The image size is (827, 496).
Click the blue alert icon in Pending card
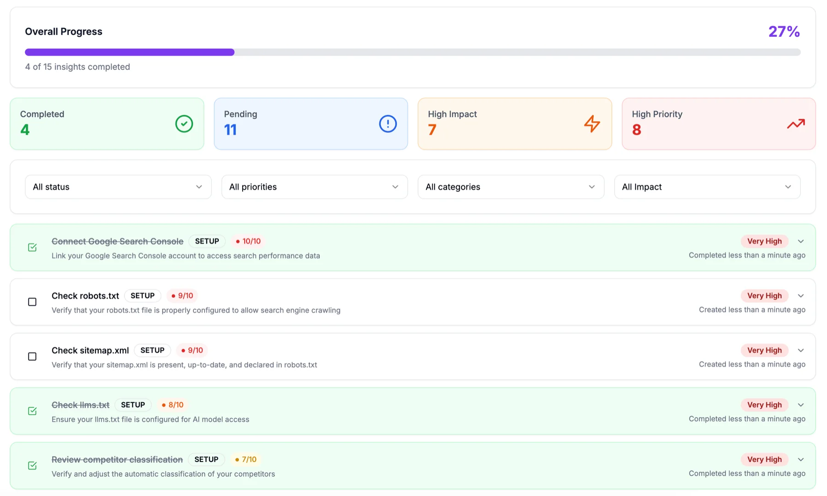click(387, 124)
